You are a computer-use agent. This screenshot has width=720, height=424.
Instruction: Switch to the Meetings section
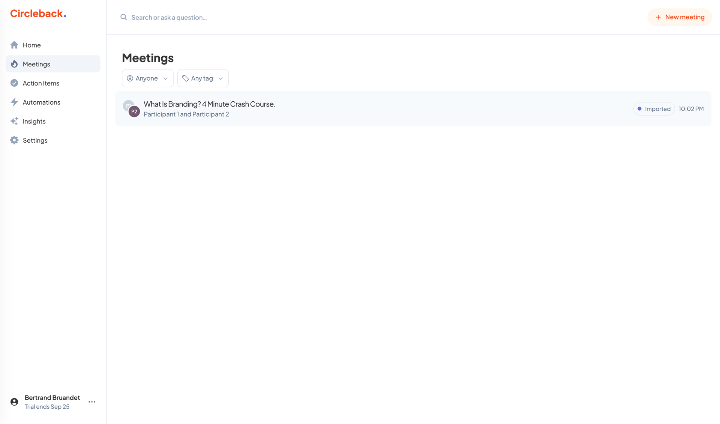point(37,64)
